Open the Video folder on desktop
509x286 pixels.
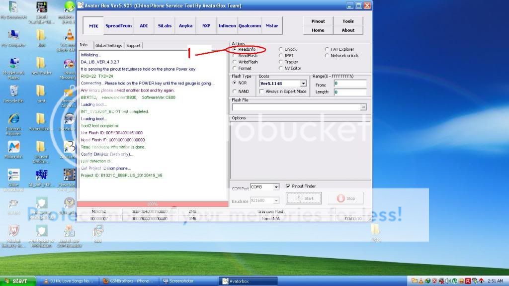click(x=376, y=233)
